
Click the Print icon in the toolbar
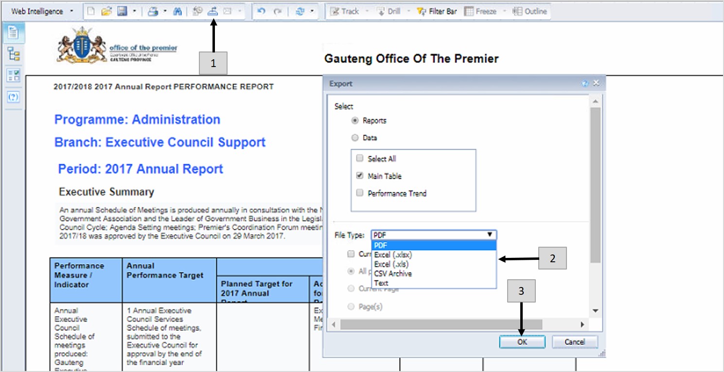[x=153, y=12]
